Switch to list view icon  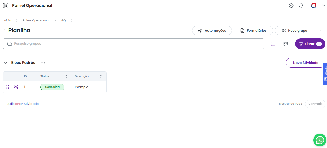[273, 44]
